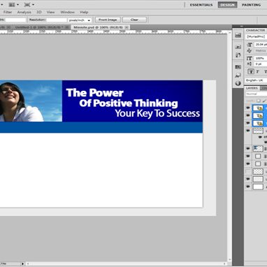
Task: Close the Untitled-1 tab
Action: (x=67, y=27)
